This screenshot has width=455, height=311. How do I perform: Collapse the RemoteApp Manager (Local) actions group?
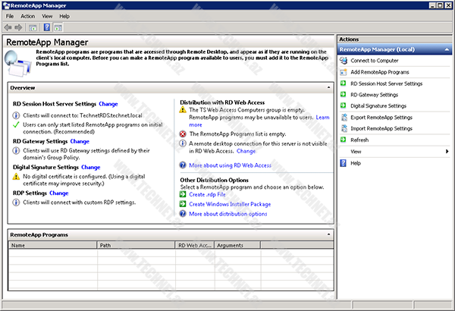click(x=447, y=49)
